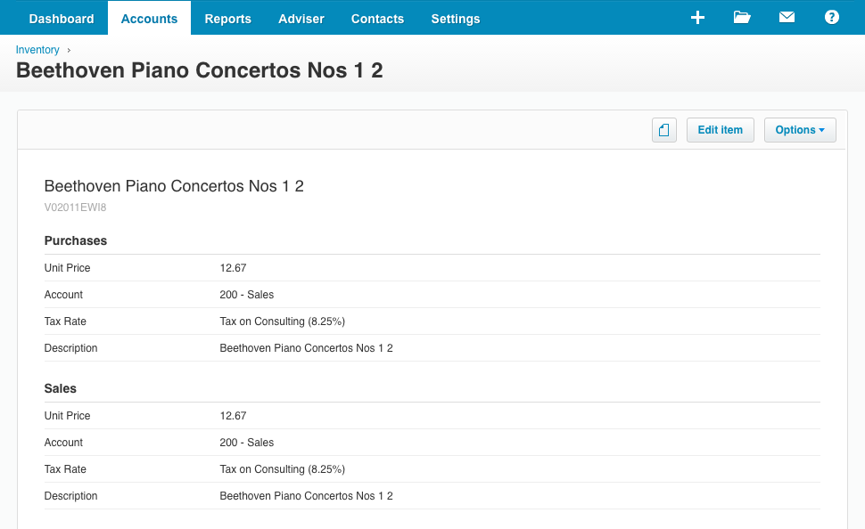Click the item notes page icon button
Image resolution: width=865 pixels, height=529 pixels.
coord(664,130)
